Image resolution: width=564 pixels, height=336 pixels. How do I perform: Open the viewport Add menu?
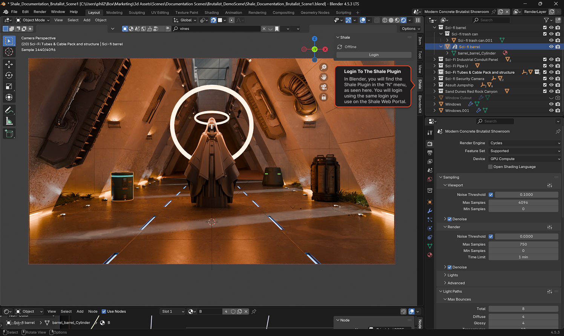pos(87,20)
